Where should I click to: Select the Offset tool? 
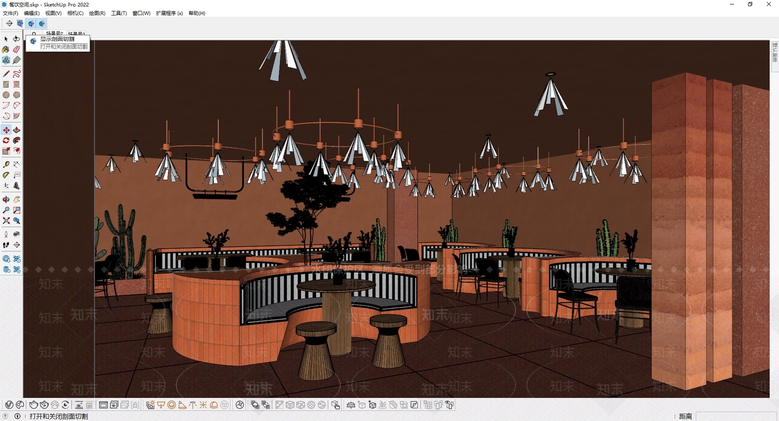click(x=17, y=151)
